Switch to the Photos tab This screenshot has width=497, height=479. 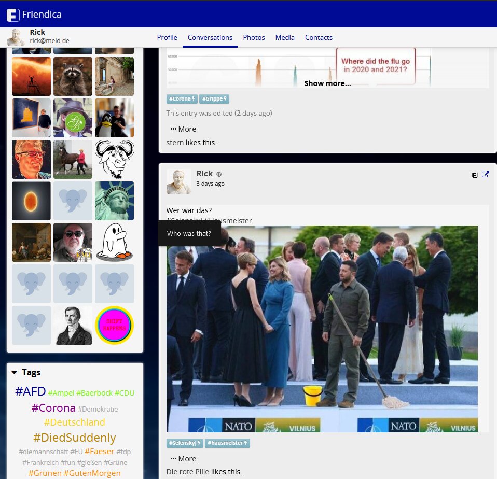point(254,37)
